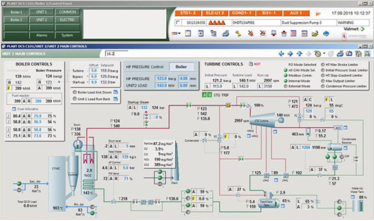Click the blue up navigation arrow
This screenshot has width=374, height=221.
(299, 54)
